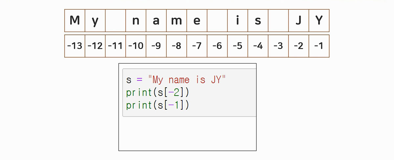Click the index cell "-13"

point(75,46)
